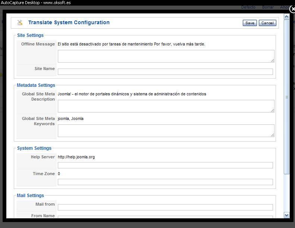Click the scrollbar down arrow

point(286,215)
